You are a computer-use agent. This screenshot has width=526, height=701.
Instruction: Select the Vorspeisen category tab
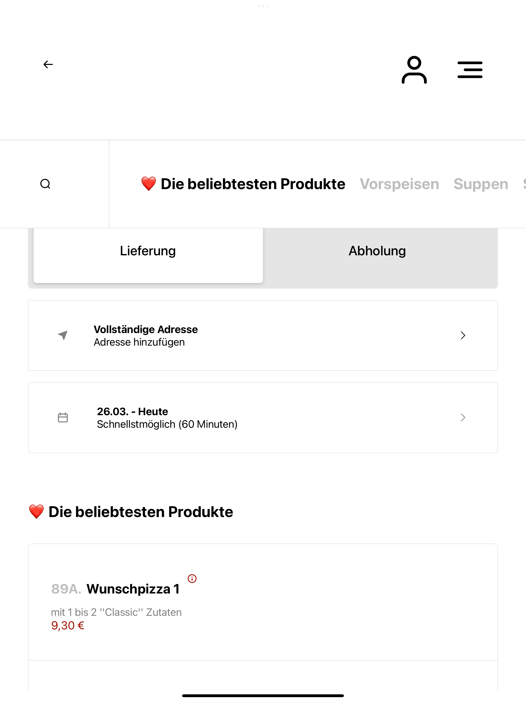pyautogui.click(x=399, y=184)
